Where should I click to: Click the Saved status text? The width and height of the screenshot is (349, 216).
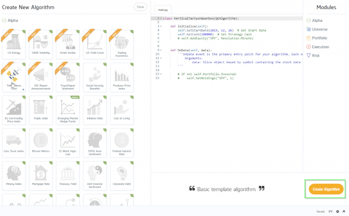(x=321, y=212)
